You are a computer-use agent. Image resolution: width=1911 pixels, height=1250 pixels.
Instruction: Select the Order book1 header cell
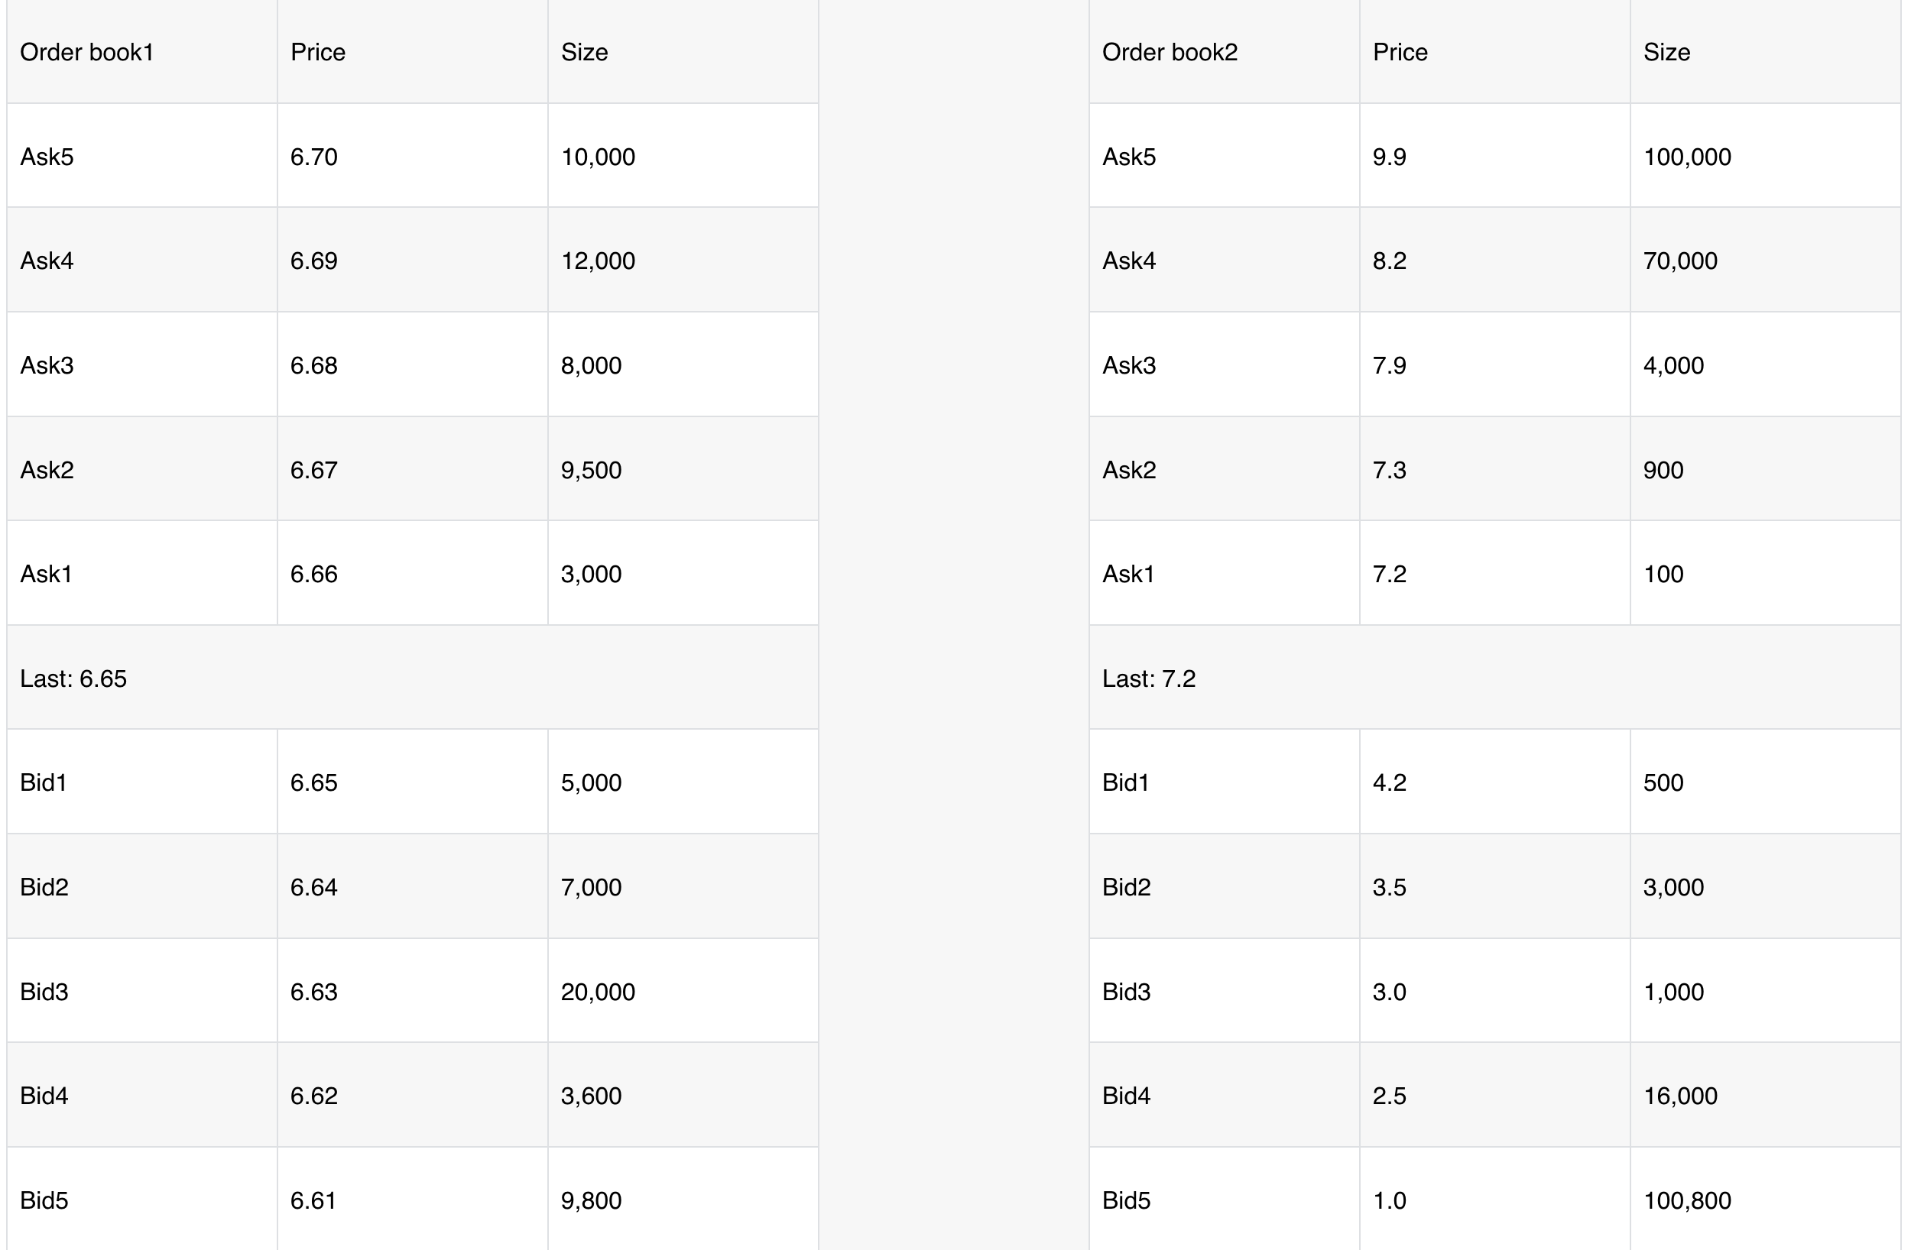(x=142, y=51)
